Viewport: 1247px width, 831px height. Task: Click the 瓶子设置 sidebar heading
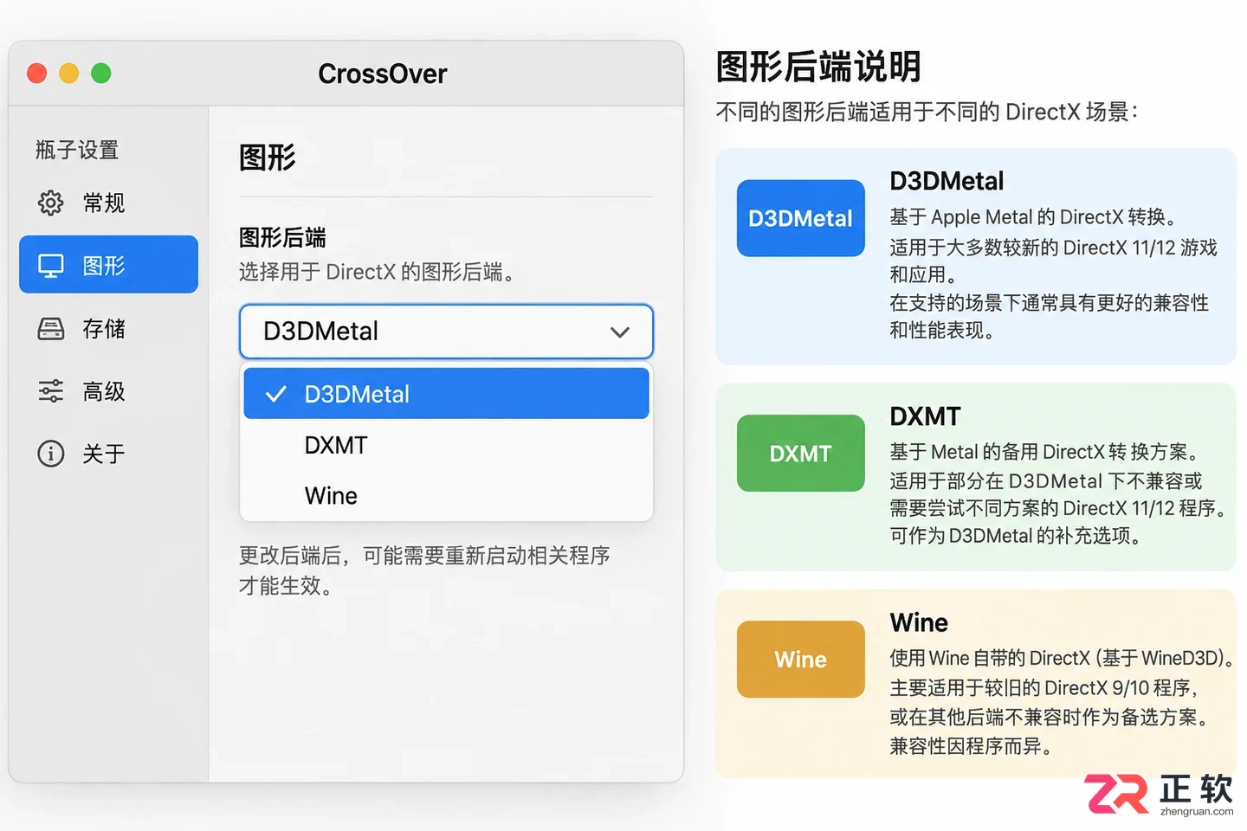tap(77, 150)
